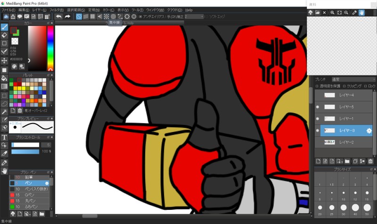Select the ペン(入り抜き) brush
This screenshot has width=377, height=224.
(29, 189)
